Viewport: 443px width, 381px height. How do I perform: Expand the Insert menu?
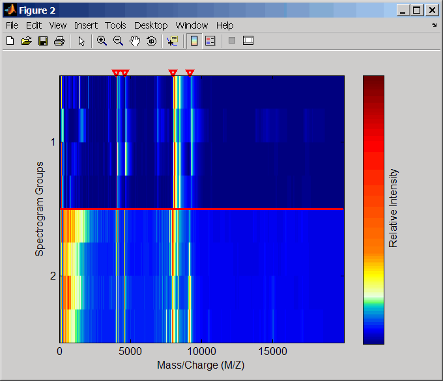point(86,25)
